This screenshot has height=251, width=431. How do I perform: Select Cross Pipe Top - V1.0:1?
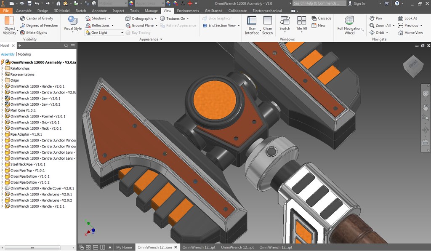pos(25,170)
